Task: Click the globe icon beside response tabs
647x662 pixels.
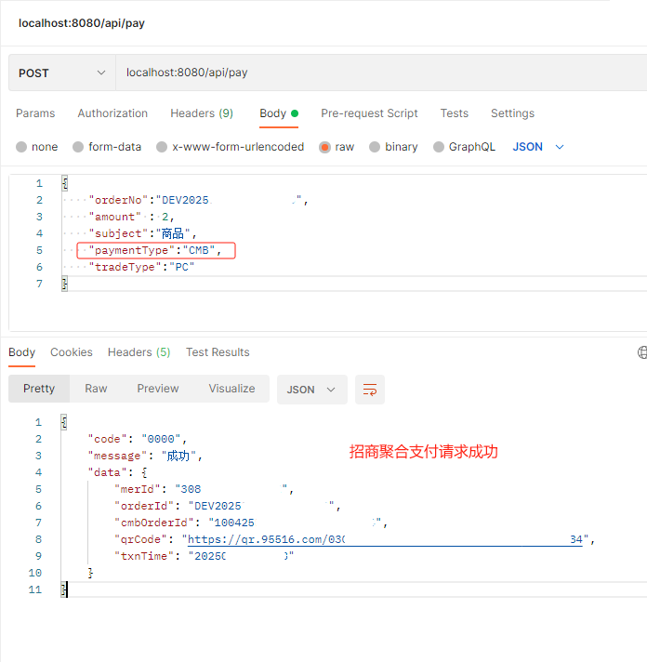Action: (641, 352)
